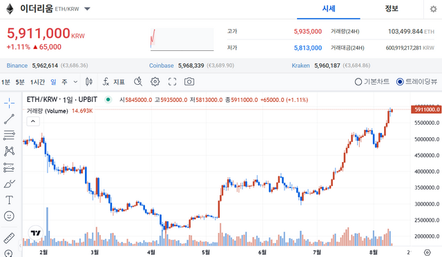Open the Binance price link
The width and height of the screenshot is (442, 257).
click(17, 65)
